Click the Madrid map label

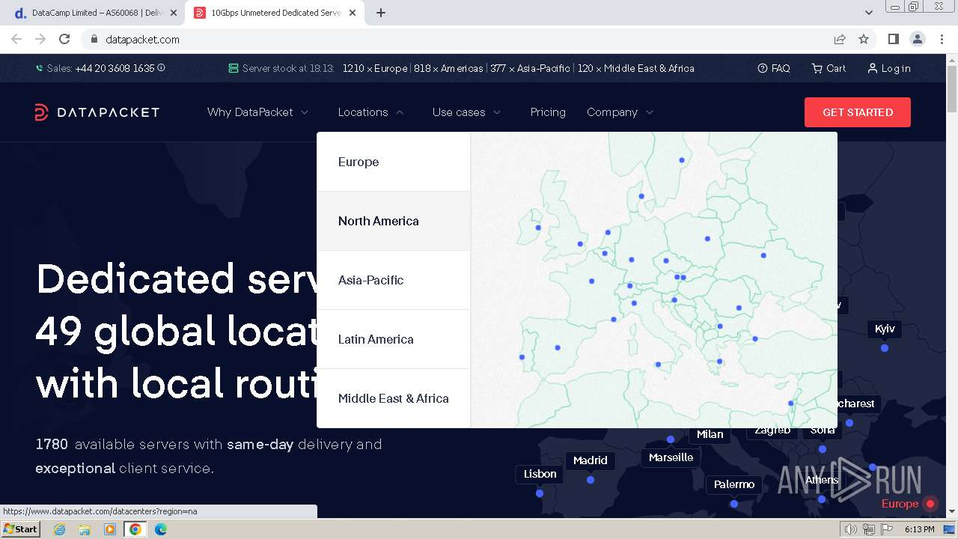(x=591, y=460)
